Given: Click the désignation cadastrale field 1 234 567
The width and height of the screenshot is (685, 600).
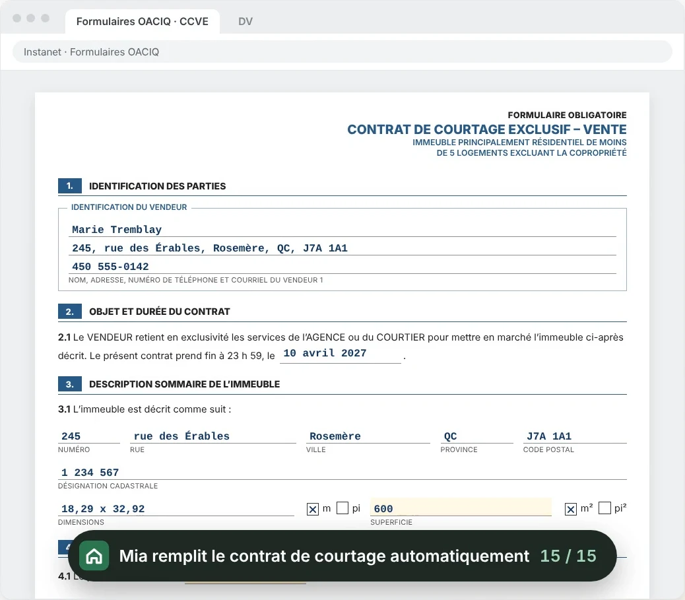Looking at the screenshot, I should 342,472.
